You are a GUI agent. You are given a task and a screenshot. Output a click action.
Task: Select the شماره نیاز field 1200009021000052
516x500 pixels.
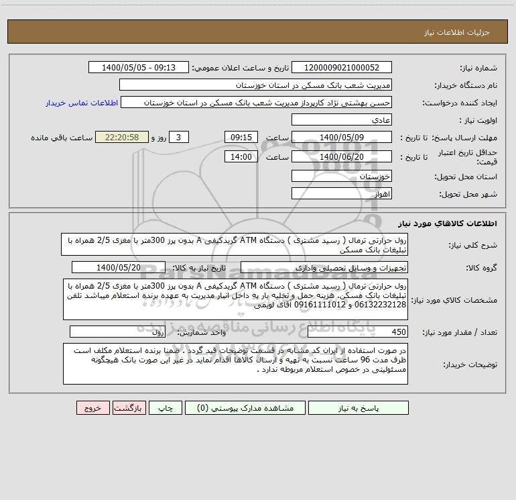(x=342, y=67)
